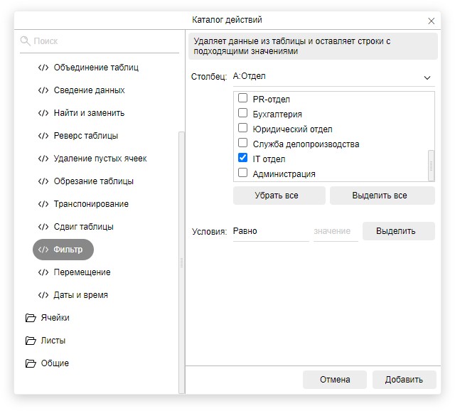Click the code icon beside Даты и время
Image resolution: width=455 pixels, height=411 pixels.
pyautogui.click(x=43, y=295)
